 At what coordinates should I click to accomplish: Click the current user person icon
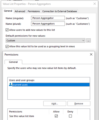tap(11, 85)
